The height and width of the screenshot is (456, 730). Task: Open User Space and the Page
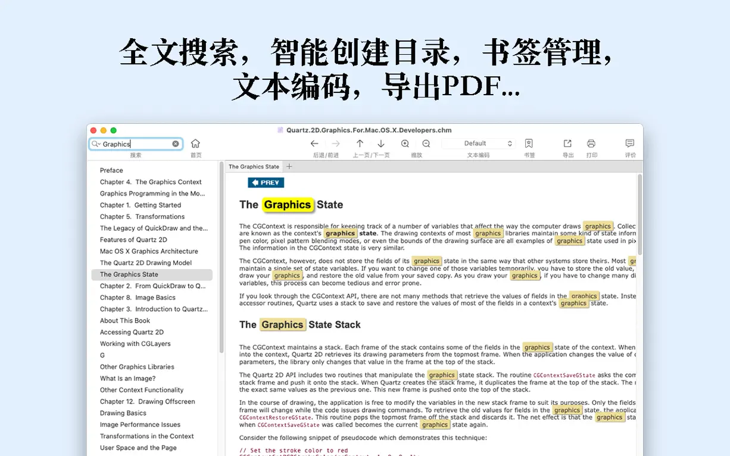[x=138, y=448]
